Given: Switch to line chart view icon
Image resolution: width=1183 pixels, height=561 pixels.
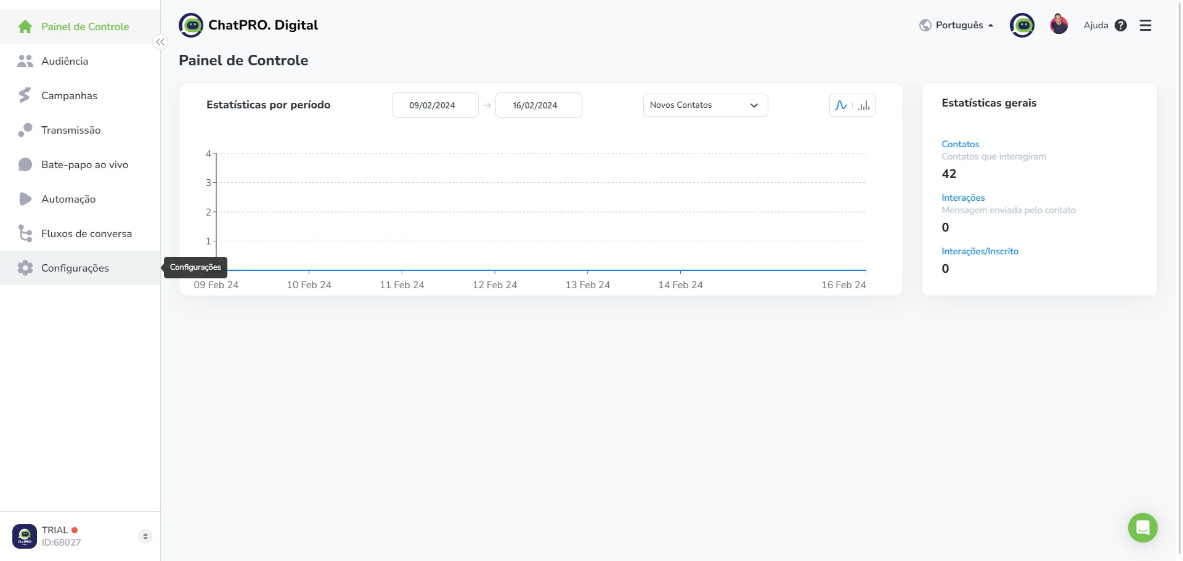Looking at the screenshot, I should click(x=841, y=105).
